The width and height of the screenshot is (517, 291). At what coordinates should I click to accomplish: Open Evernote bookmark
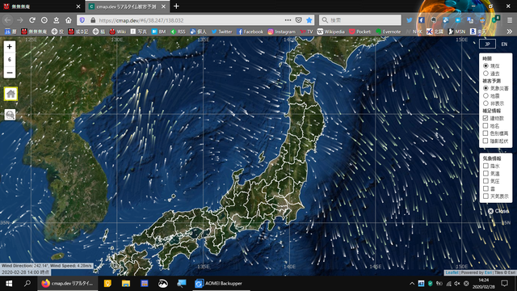coord(389,32)
